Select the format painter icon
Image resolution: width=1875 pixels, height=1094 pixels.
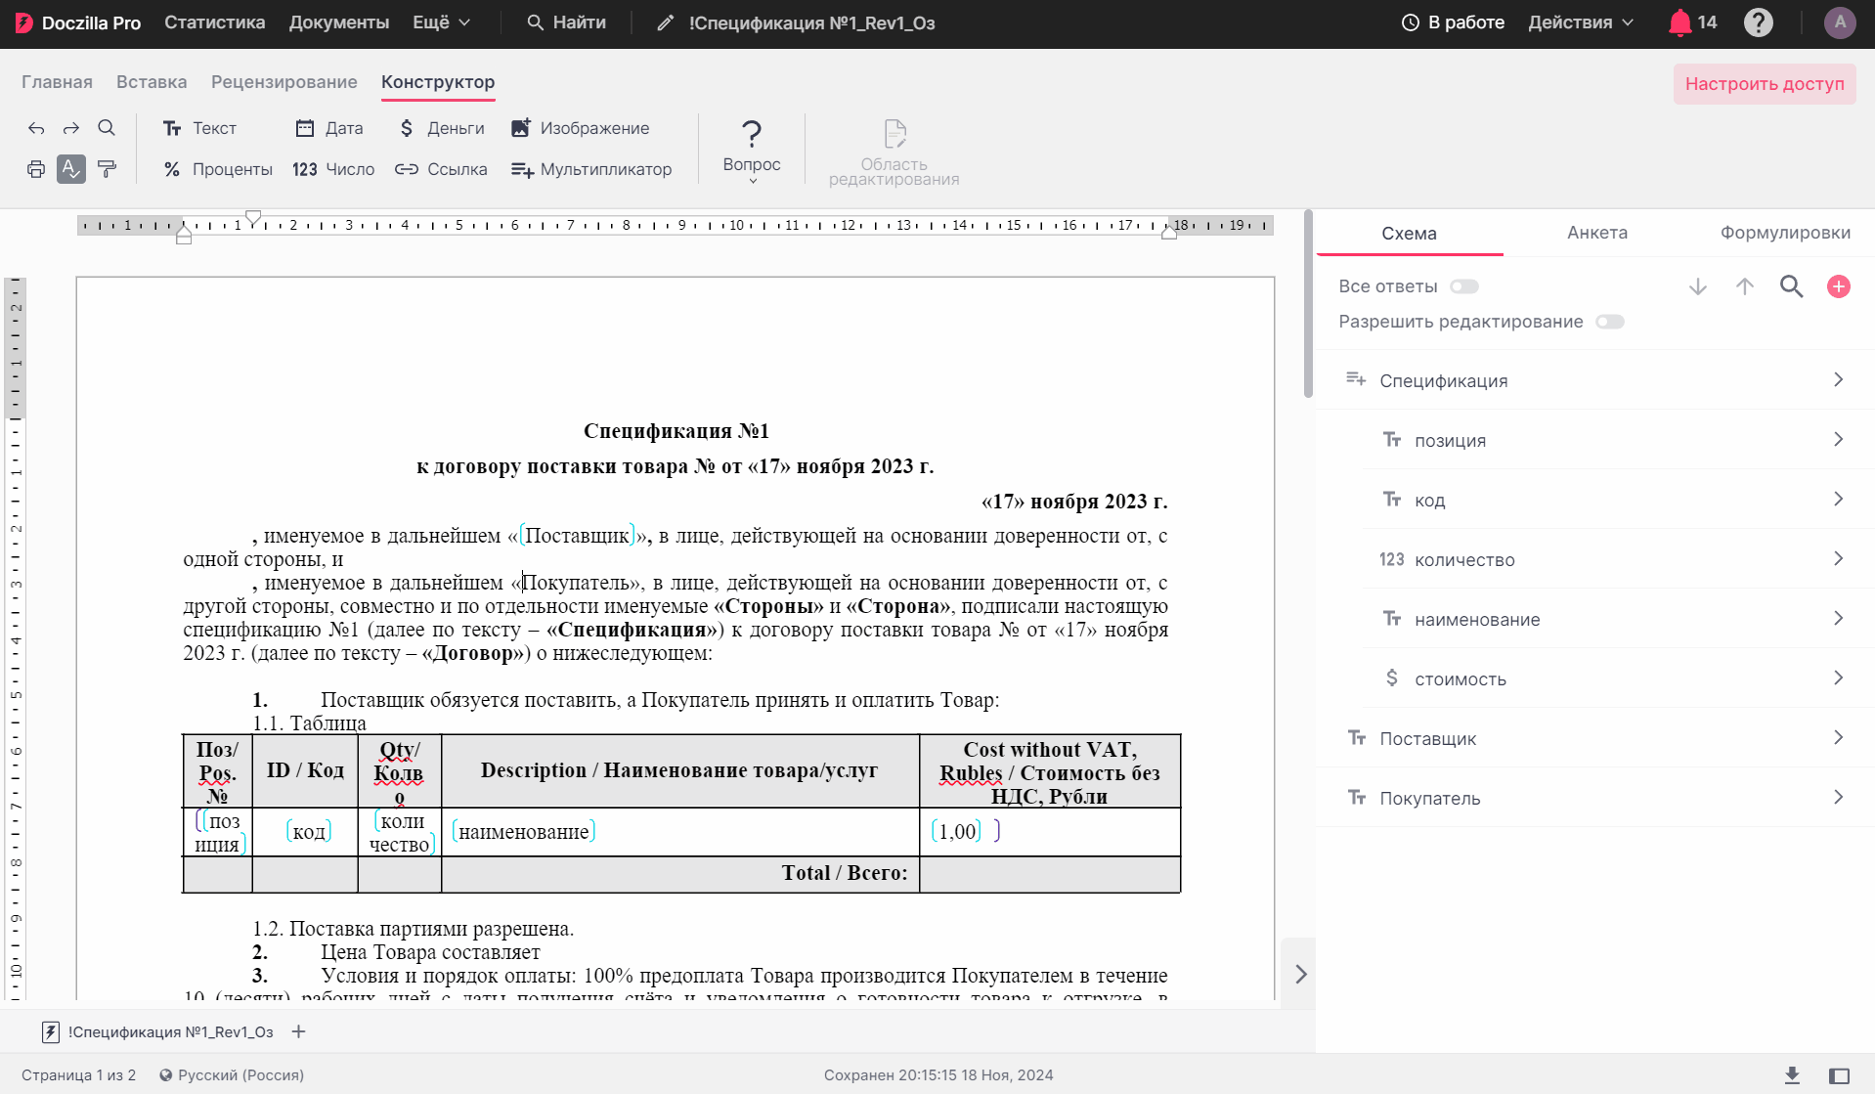[107, 169]
